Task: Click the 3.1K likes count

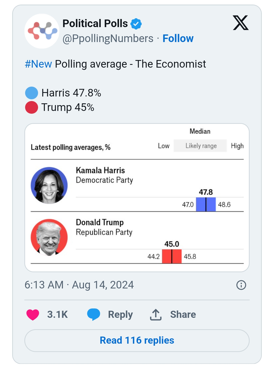Action: (x=57, y=315)
